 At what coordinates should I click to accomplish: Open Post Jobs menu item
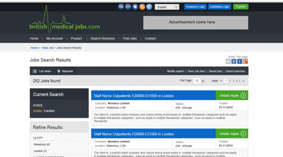pyautogui.click(x=130, y=38)
